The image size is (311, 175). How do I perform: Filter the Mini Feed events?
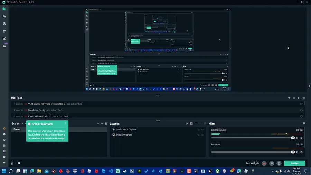tap(289, 98)
